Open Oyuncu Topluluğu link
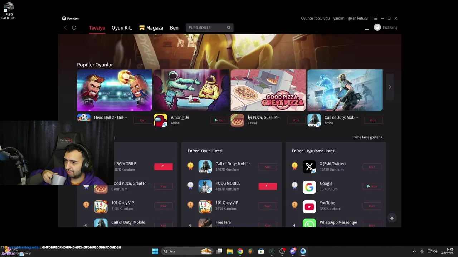The height and width of the screenshot is (257, 458). pyautogui.click(x=315, y=18)
